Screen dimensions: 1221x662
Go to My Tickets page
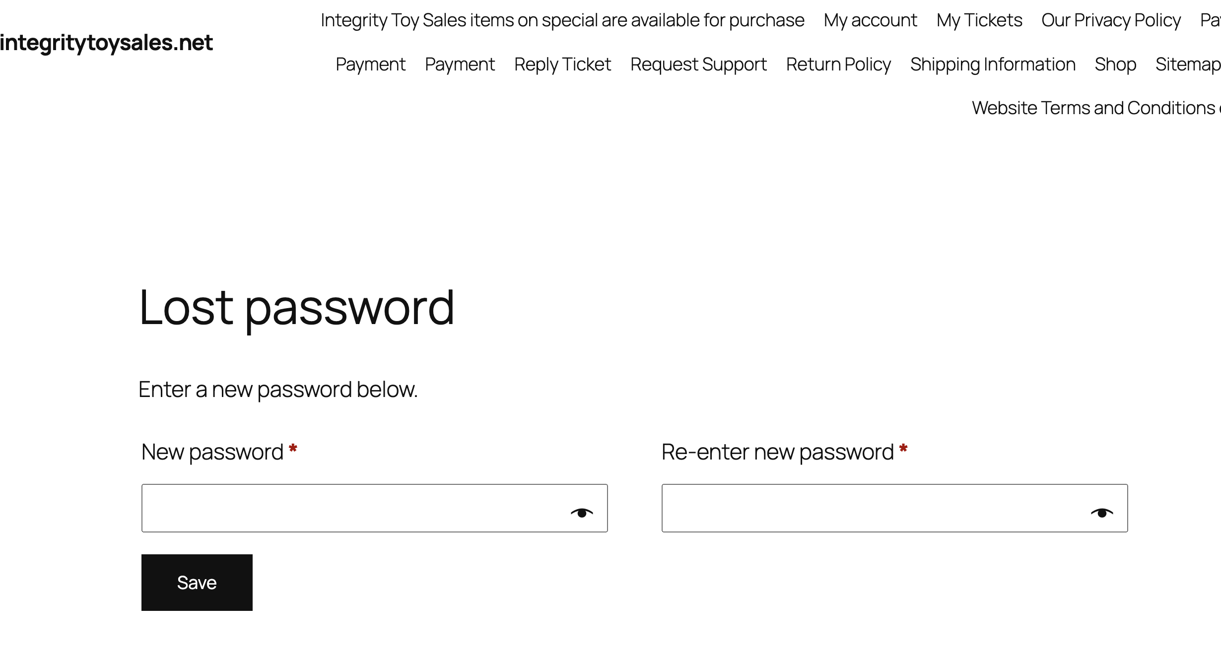point(979,20)
